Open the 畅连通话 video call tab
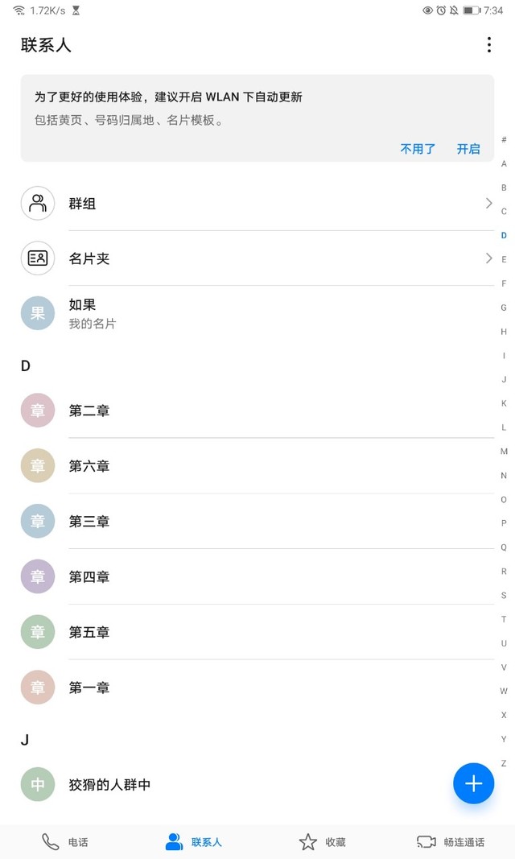Viewport: 515px width, 859px height. coord(450,842)
